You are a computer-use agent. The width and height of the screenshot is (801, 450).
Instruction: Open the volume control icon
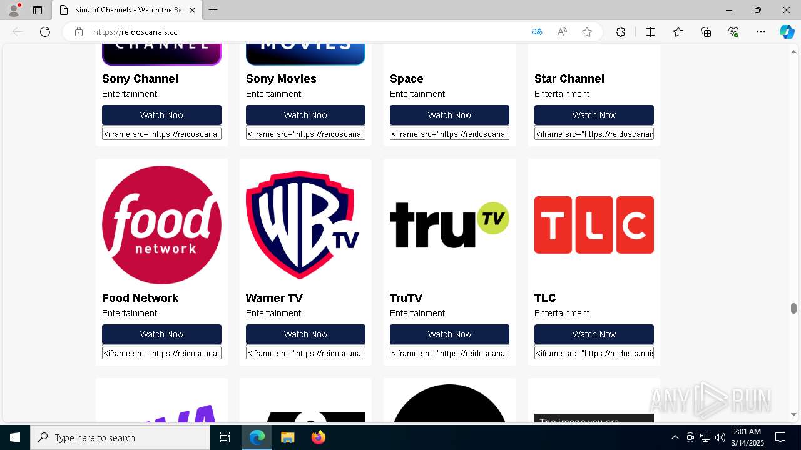point(720,437)
